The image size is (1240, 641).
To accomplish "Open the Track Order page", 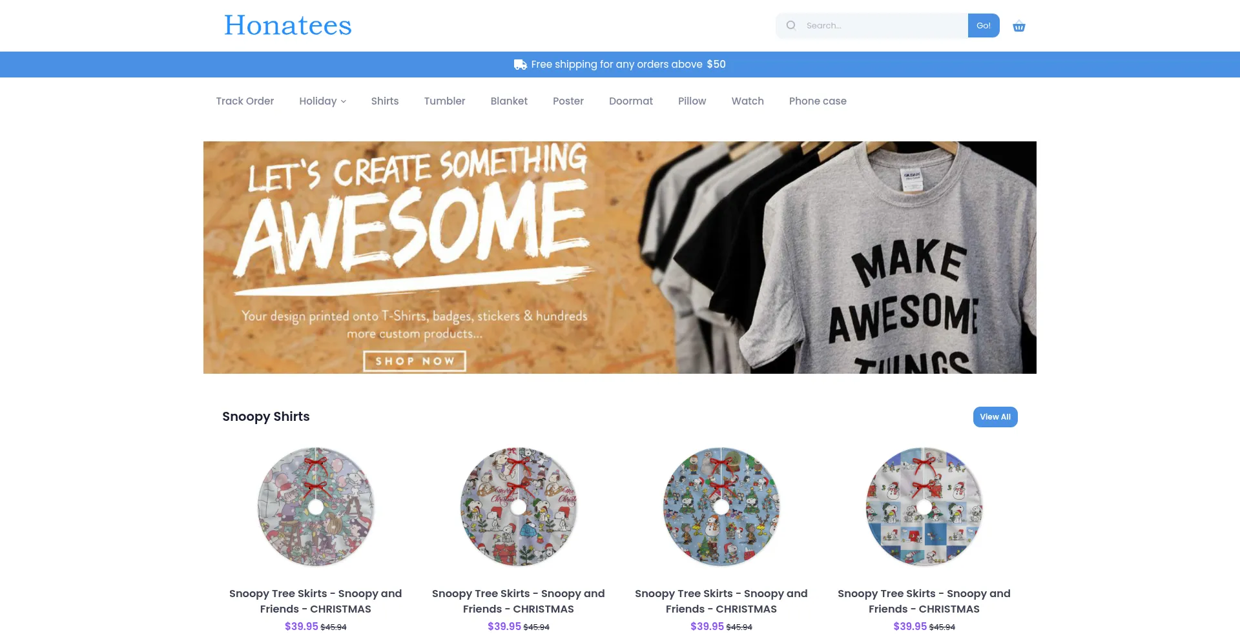I will [245, 101].
